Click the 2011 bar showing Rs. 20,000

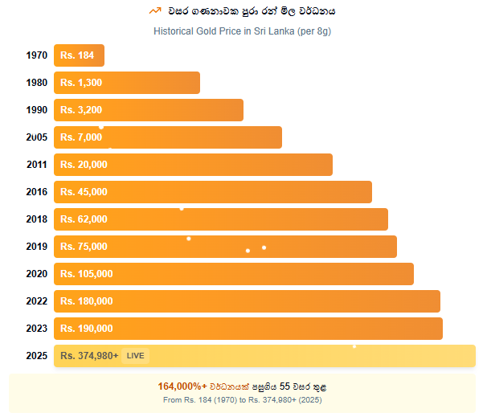pos(193,165)
